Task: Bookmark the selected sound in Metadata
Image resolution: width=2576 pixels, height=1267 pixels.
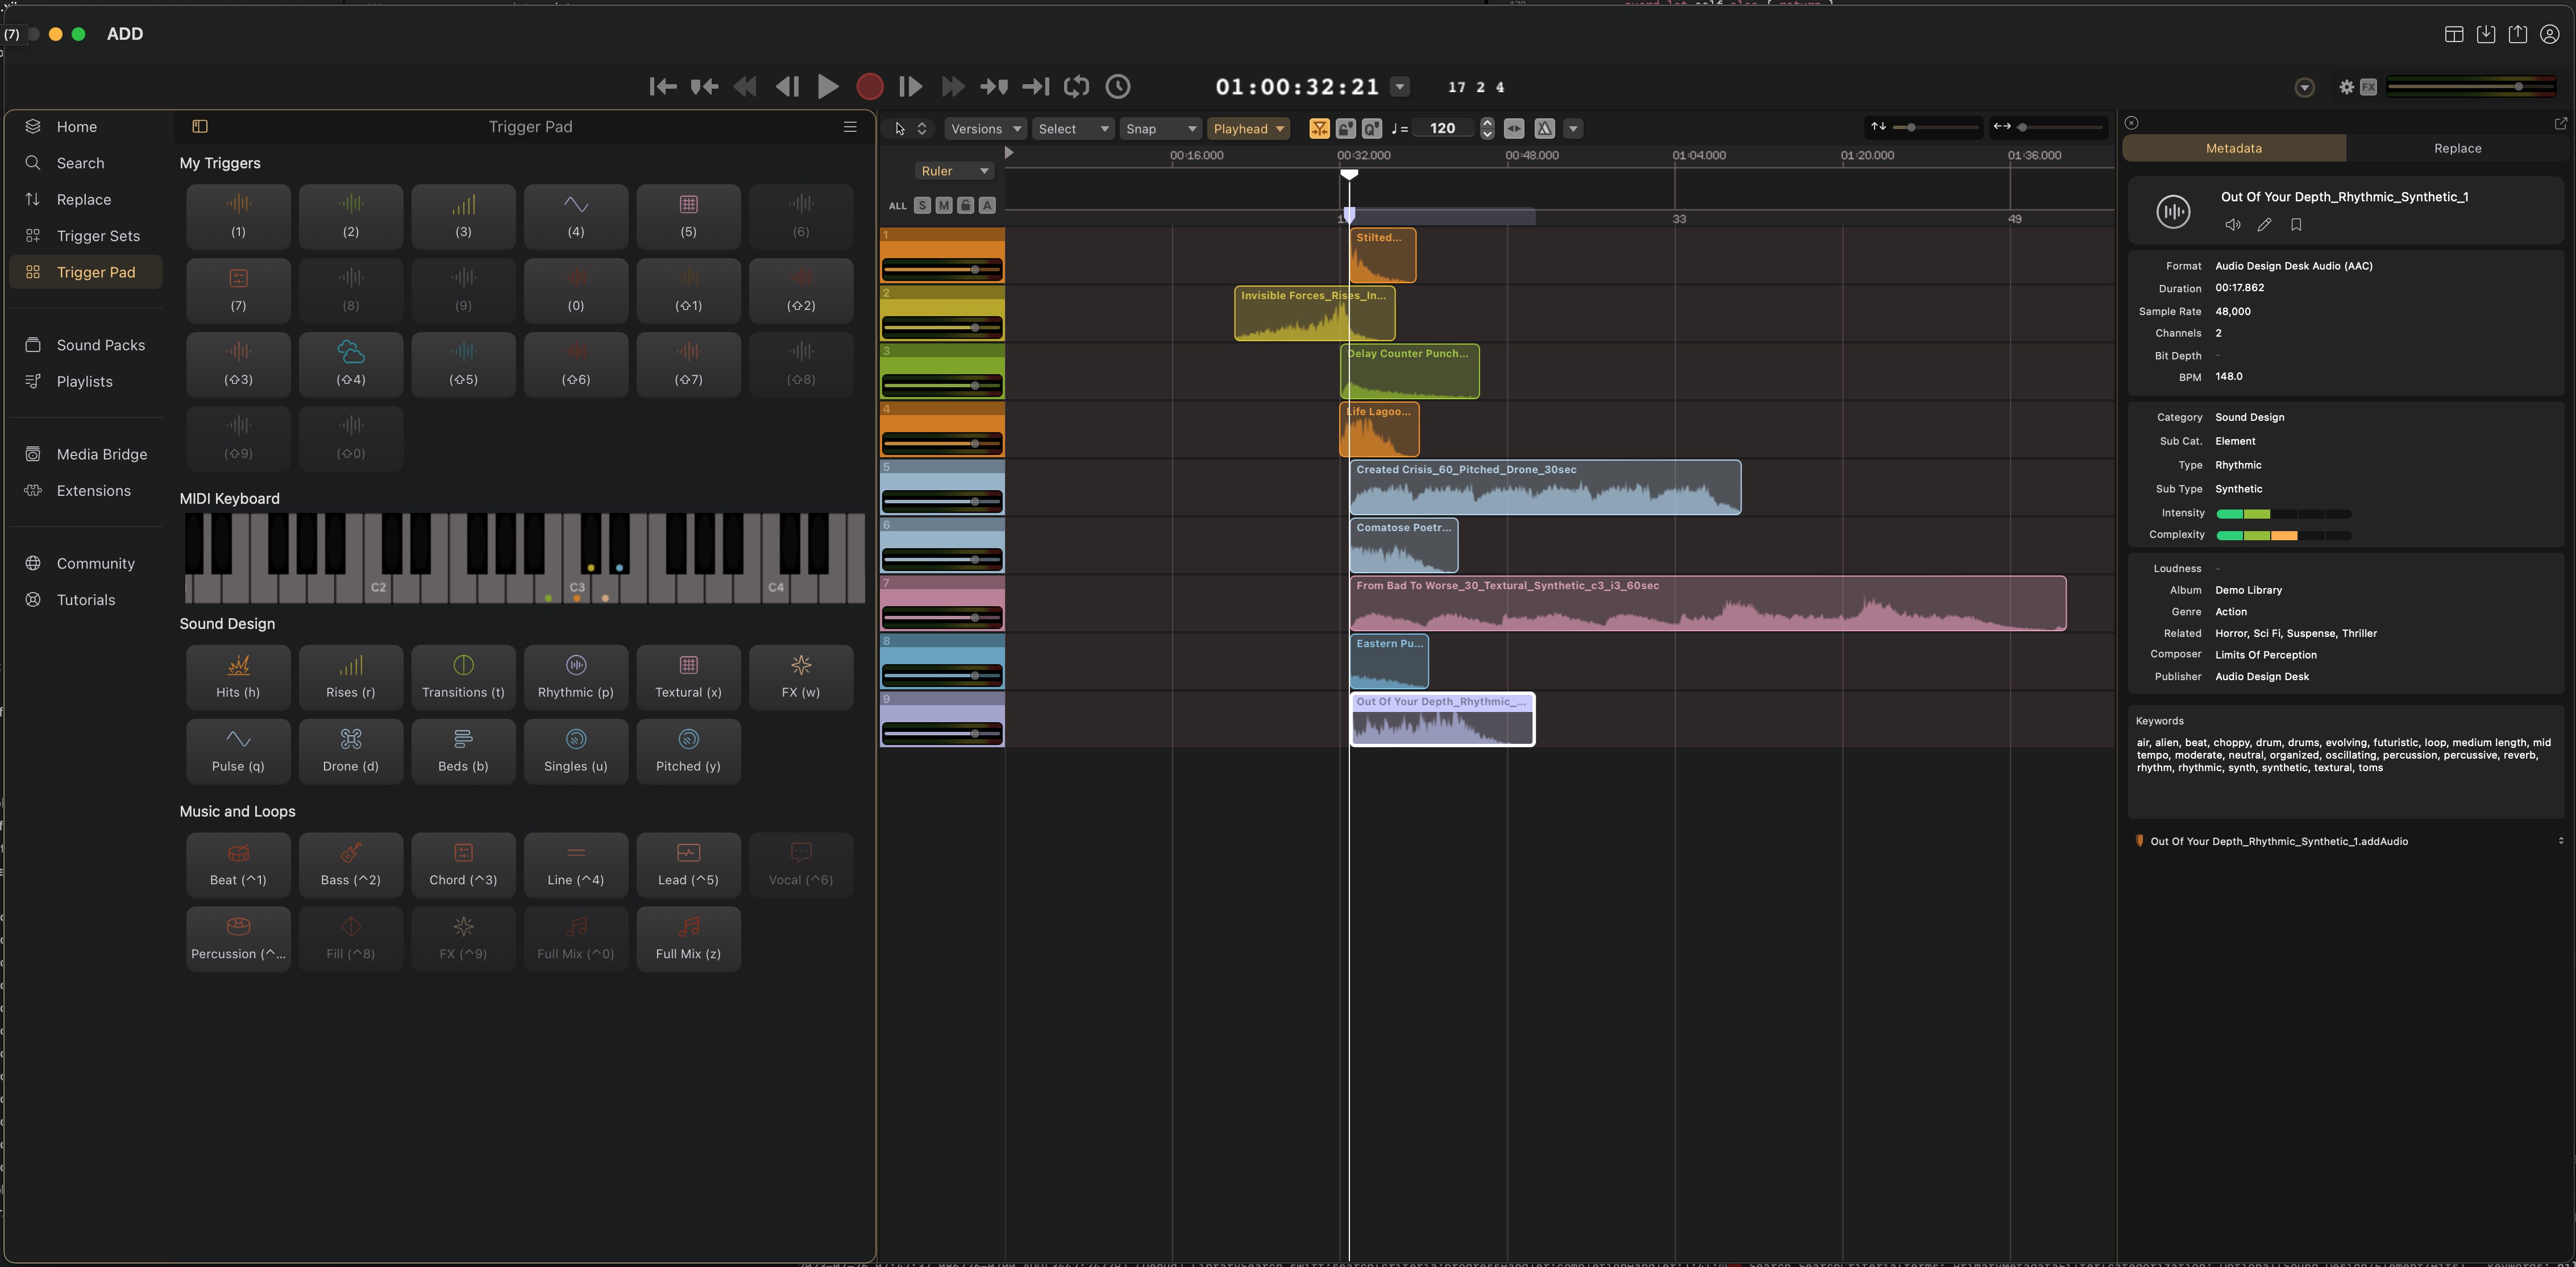Action: click(2296, 225)
